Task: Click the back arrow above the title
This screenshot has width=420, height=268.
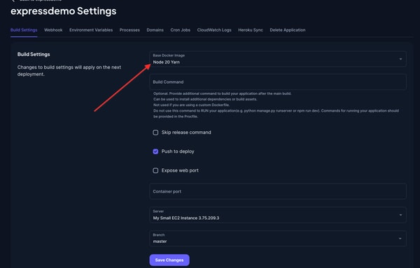Action: pyautogui.click(x=13, y=1)
